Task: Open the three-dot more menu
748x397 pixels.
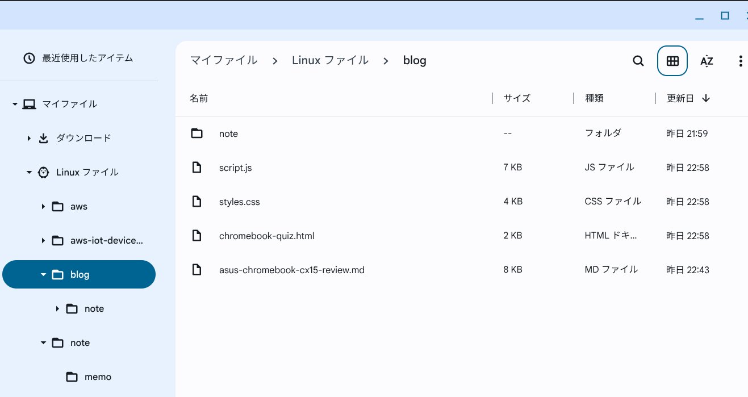Action: (x=741, y=61)
